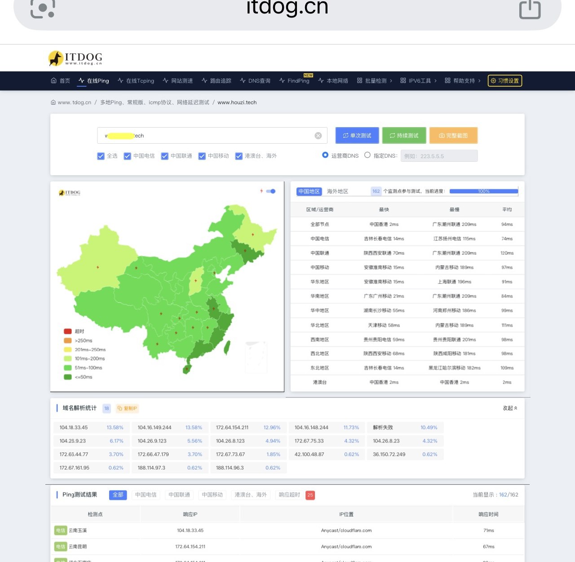
Task: Toggle the map switch on map panel
Action: click(x=271, y=191)
